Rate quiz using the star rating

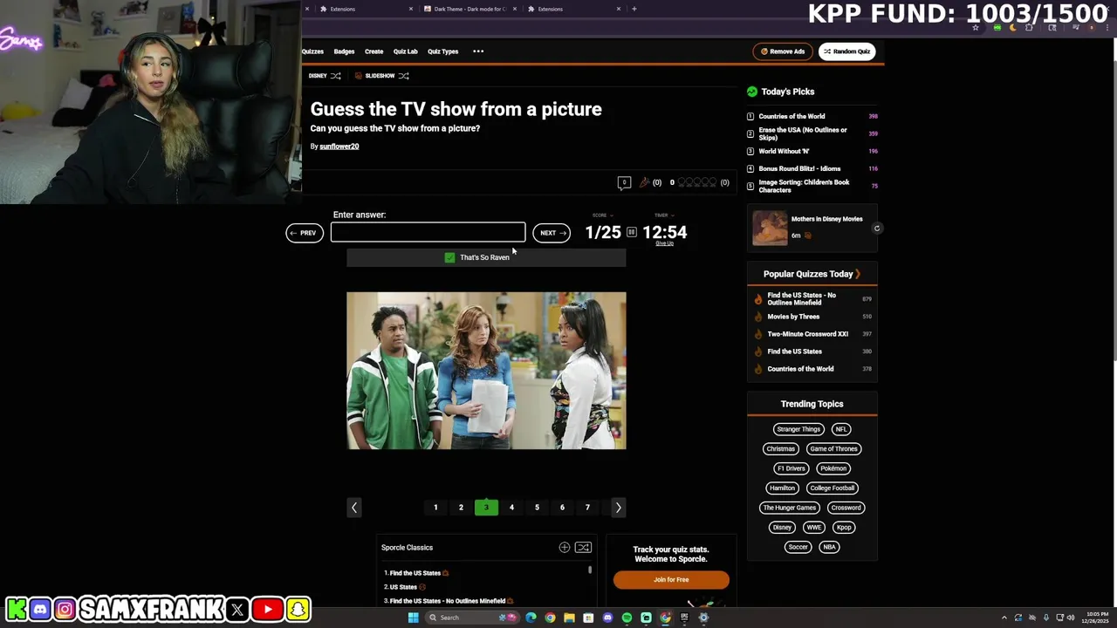[698, 182]
